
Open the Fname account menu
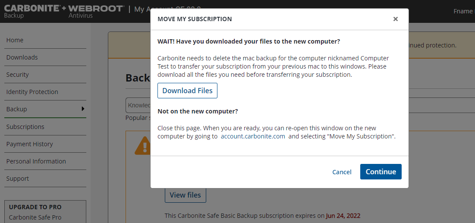pos(463,11)
